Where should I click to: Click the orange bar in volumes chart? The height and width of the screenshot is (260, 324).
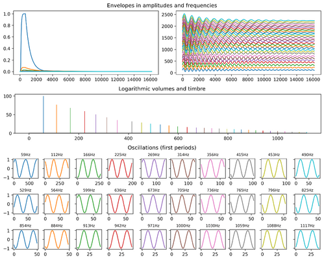[56, 119]
